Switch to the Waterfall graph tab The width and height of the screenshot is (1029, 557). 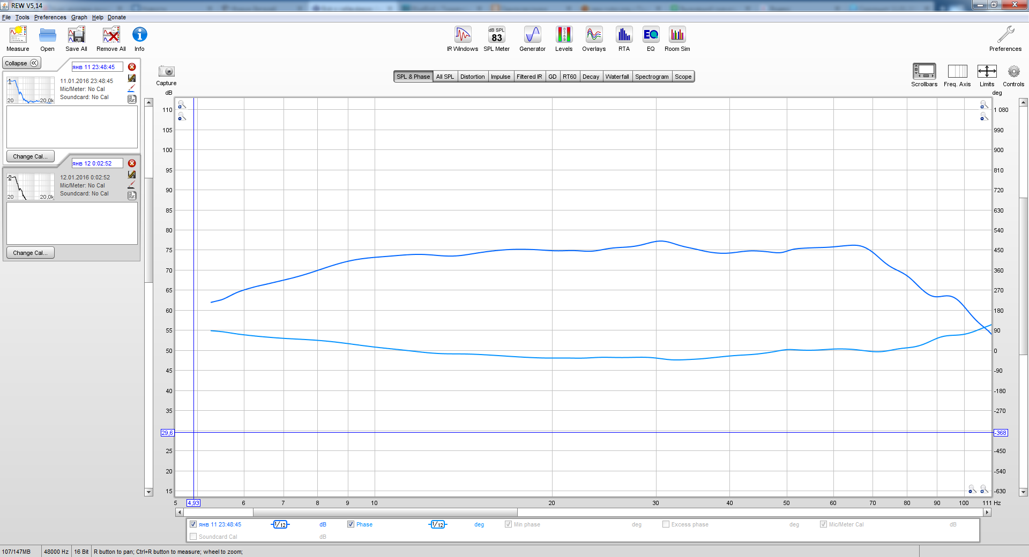pos(617,77)
